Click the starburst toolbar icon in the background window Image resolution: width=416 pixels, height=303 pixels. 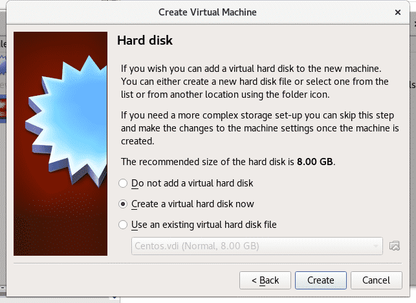coord(3,65)
